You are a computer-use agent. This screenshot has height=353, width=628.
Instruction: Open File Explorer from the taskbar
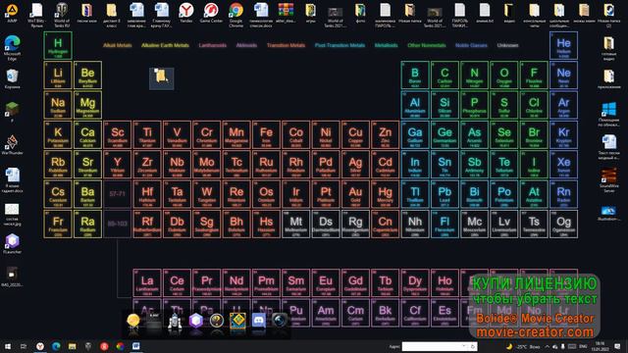(x=72, y=346)
